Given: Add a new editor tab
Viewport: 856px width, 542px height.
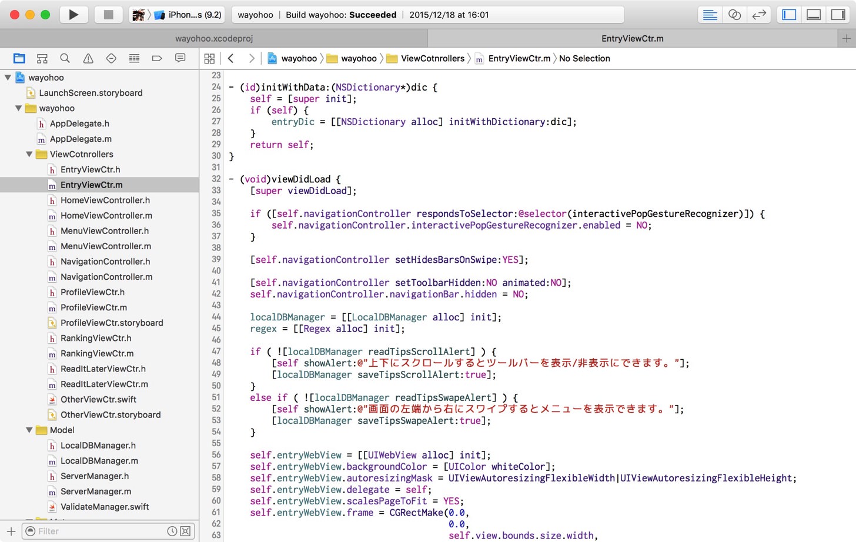Looking at the screenshot, I should click(847, 38).
